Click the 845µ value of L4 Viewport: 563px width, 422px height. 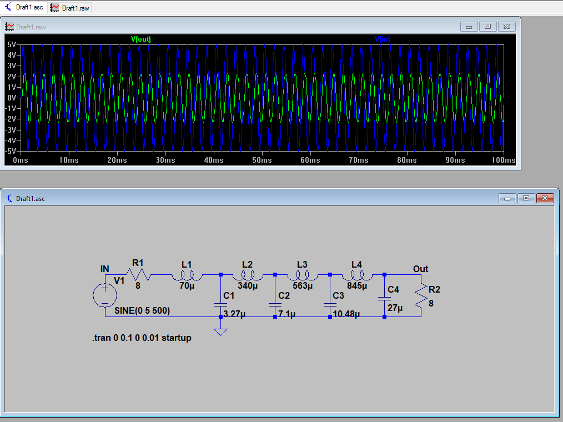[x=357, y=286]
